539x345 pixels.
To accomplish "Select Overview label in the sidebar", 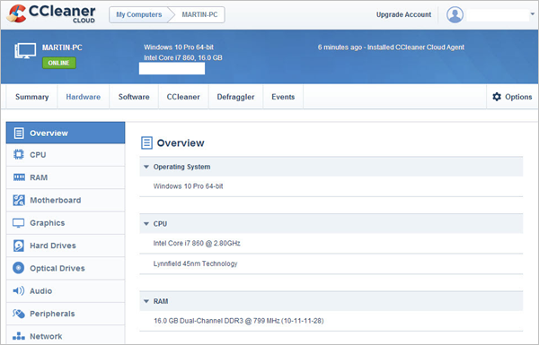I will (49, 133).
